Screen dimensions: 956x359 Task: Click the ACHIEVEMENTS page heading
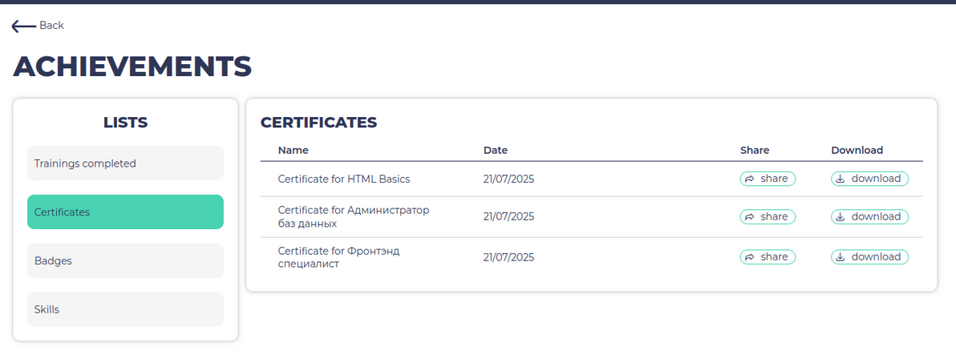tap(132, 66)
